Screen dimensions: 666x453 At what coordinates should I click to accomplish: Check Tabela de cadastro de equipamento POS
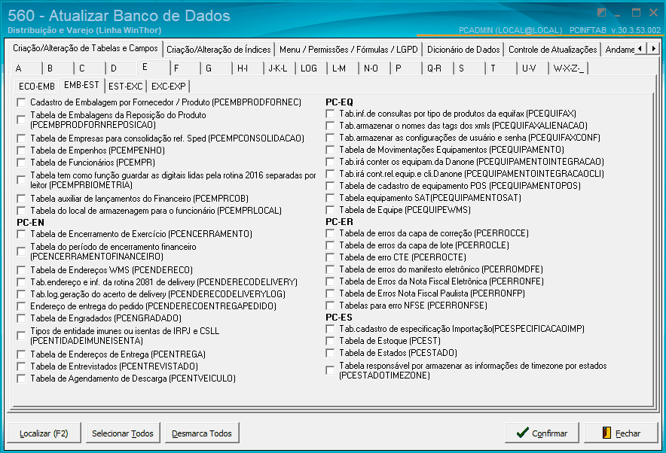coord(330,186)
